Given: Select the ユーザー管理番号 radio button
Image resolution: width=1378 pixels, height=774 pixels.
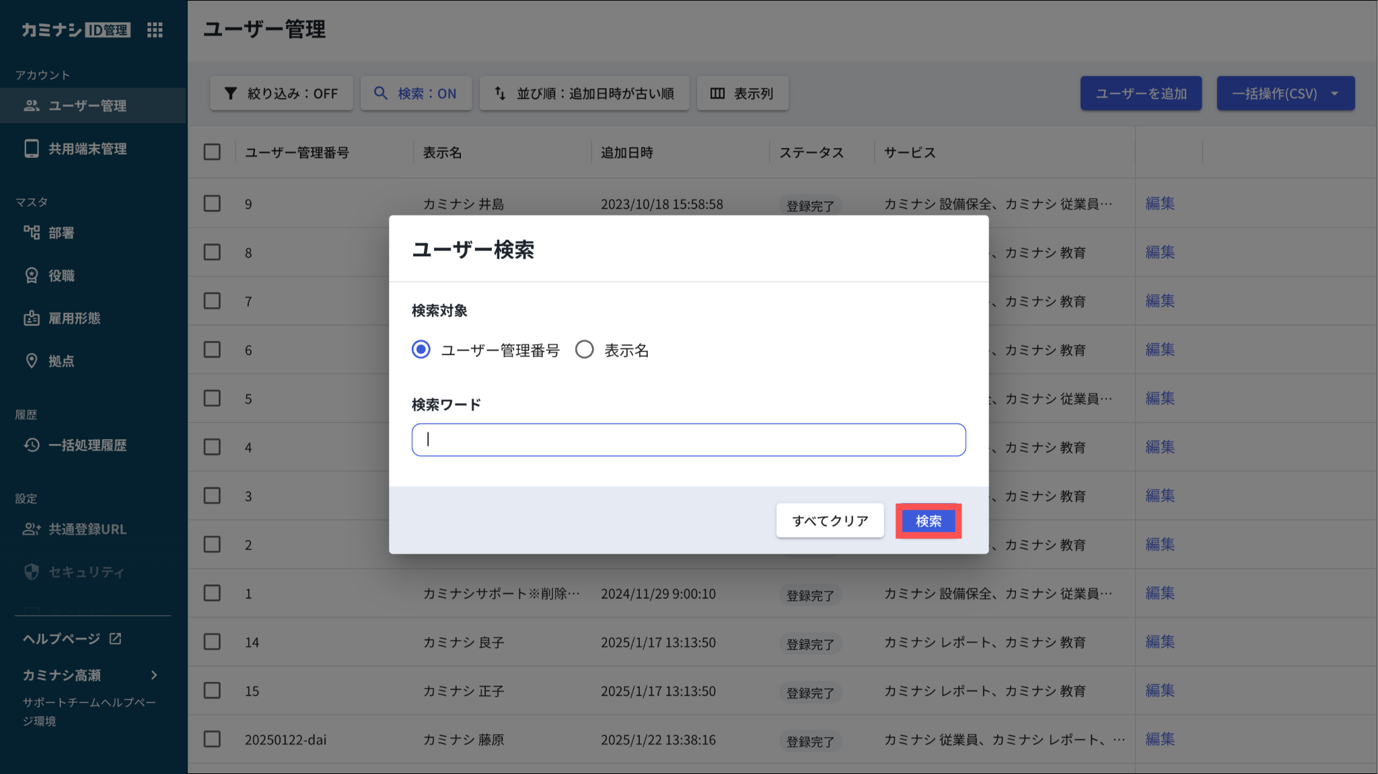Looking at the screenshot, I should click(x=421, y=350).
